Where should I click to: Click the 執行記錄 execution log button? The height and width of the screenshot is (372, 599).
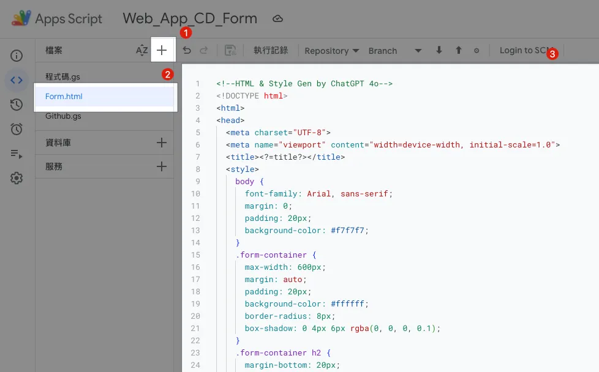[x=271, y=50]
